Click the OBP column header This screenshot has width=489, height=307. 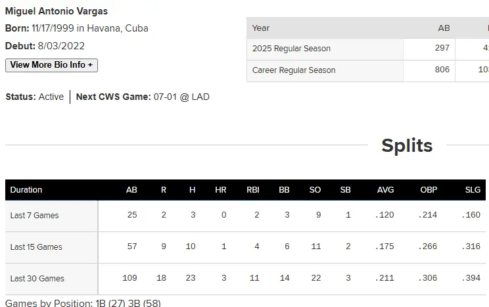[x=429, y=190]
